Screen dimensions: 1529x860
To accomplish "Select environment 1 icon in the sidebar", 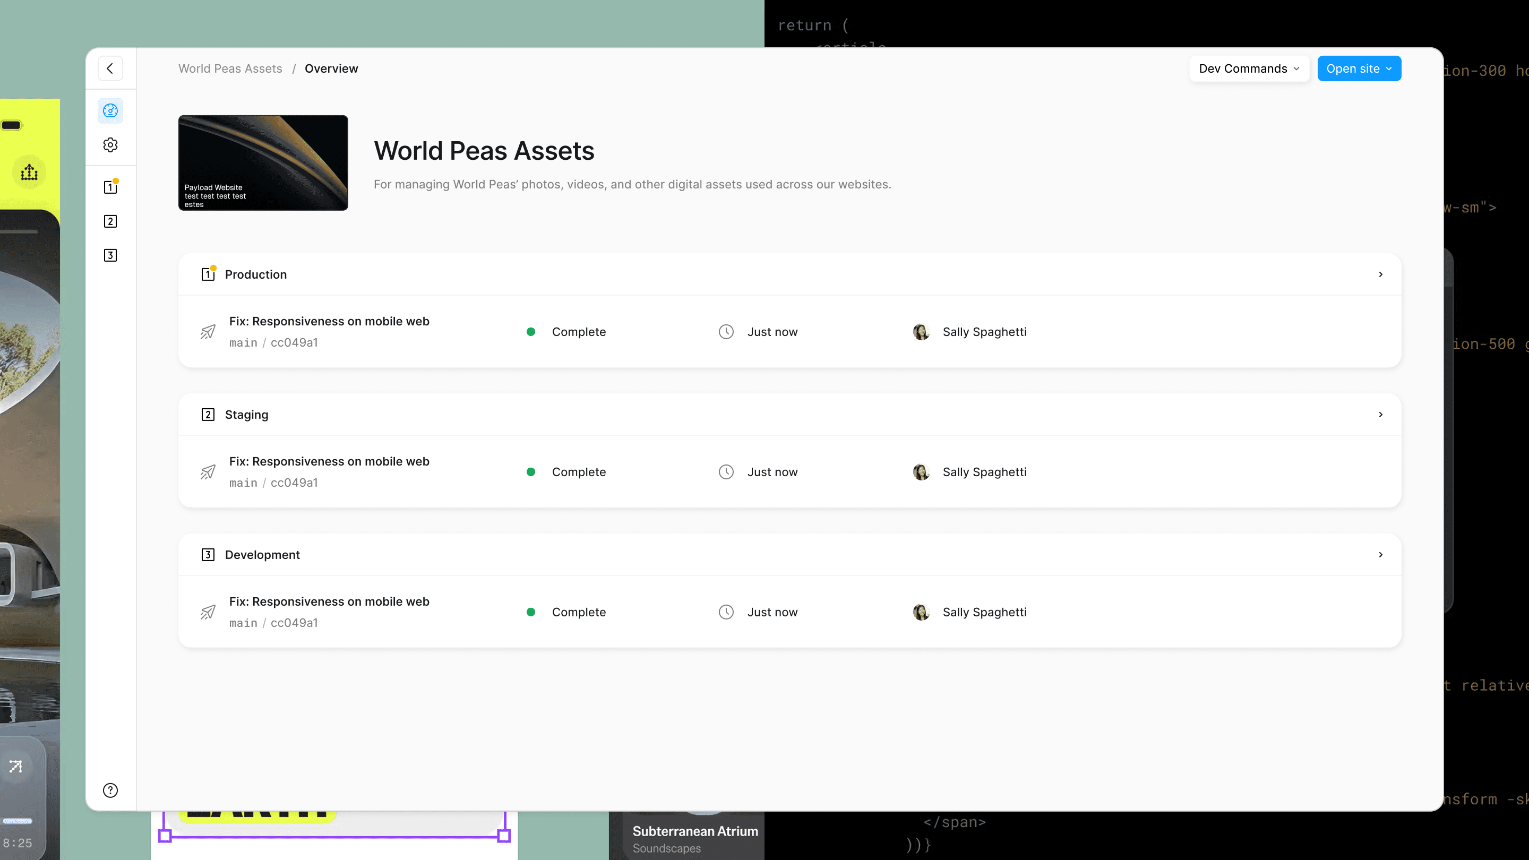I will (x=110, y=187).
